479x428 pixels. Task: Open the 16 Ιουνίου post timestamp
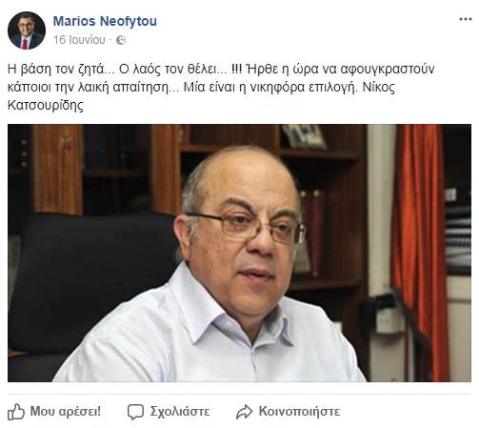[79, 40]
